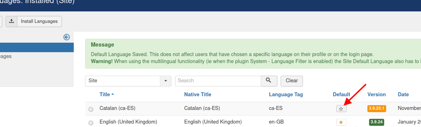Set Catalan as default using its star

coord(341,109)
